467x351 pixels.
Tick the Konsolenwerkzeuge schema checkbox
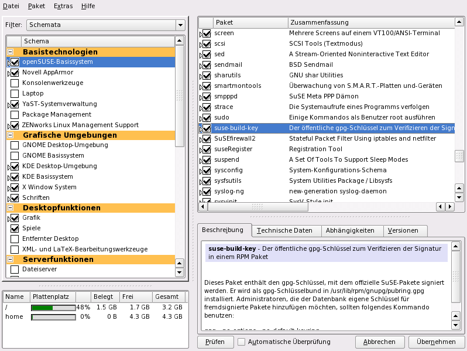pos(15,83)
